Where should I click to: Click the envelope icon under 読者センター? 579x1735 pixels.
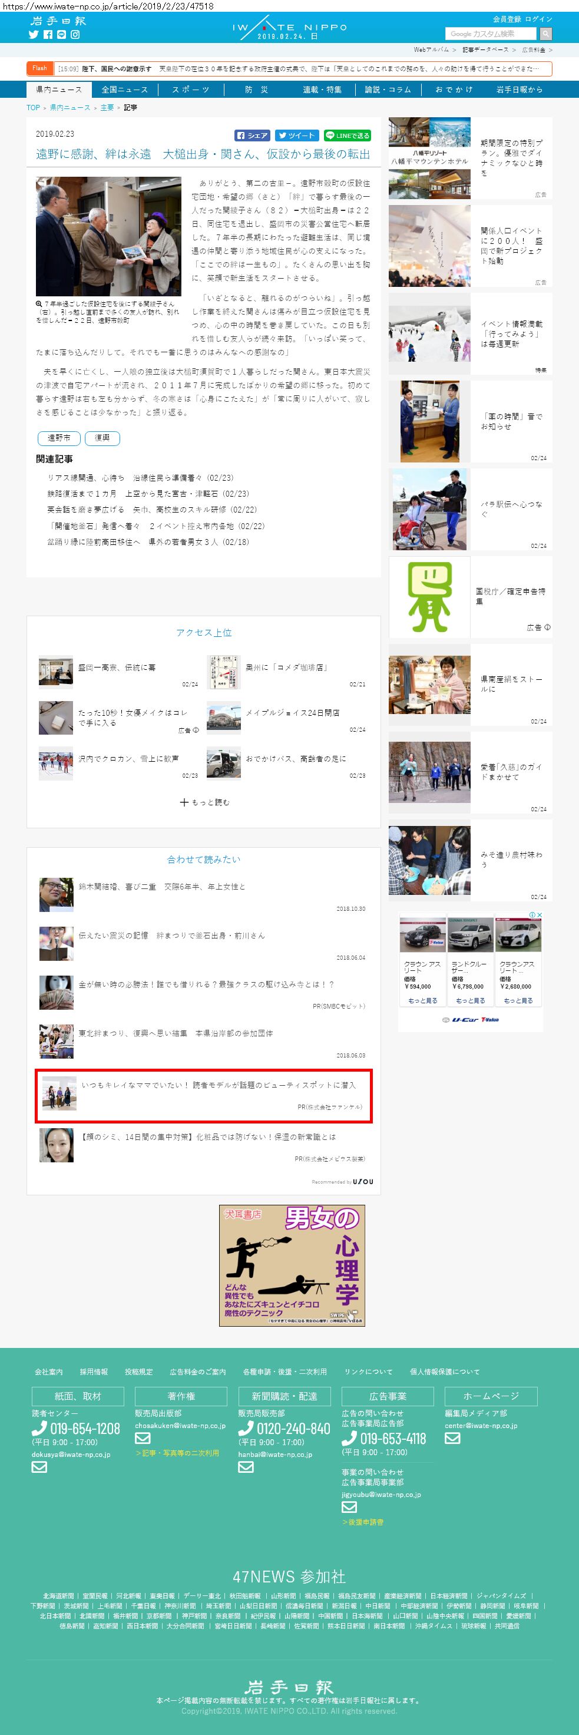(x=39, y=1467)
